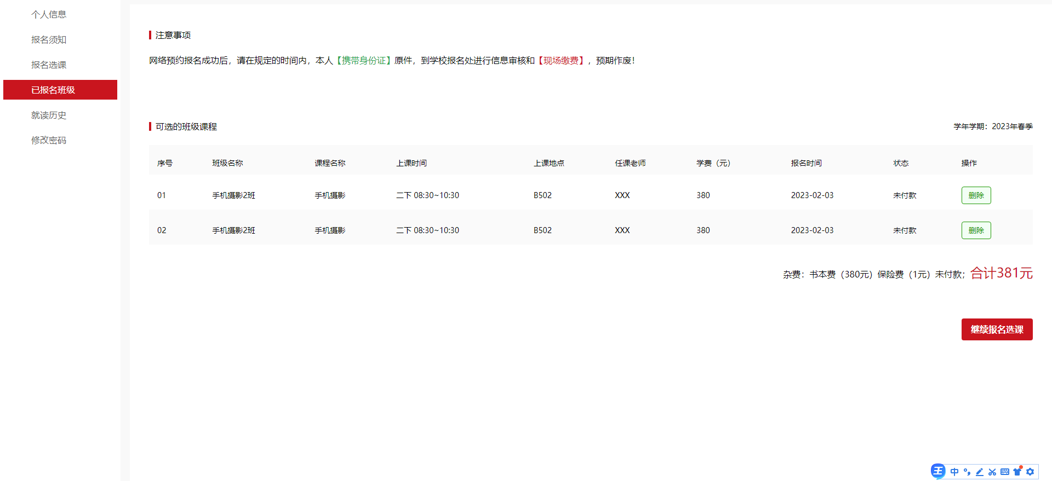Click the sequence number 01 cell
Image resolution: width=1052 pixels, height=481 pixels.
tap(162, 195)
